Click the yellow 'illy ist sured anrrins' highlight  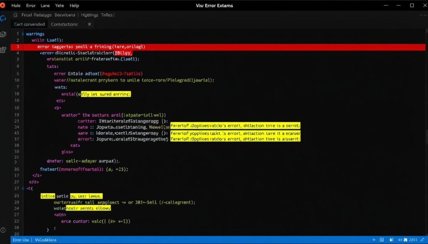pos(106,94)
